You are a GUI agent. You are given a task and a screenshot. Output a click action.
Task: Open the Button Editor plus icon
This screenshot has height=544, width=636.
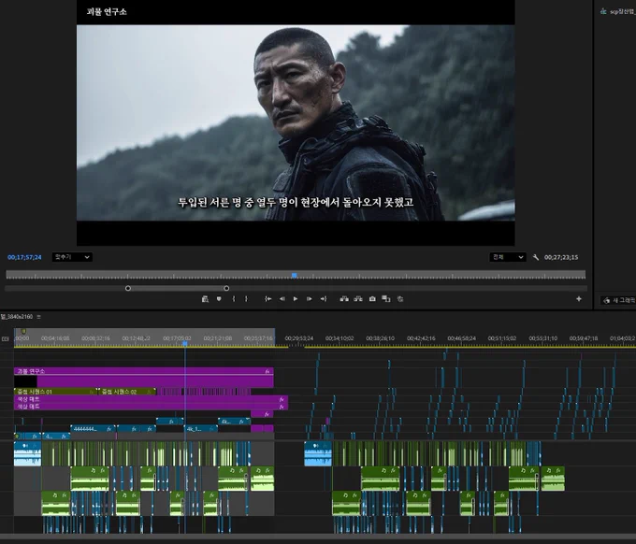pos(579,299)
